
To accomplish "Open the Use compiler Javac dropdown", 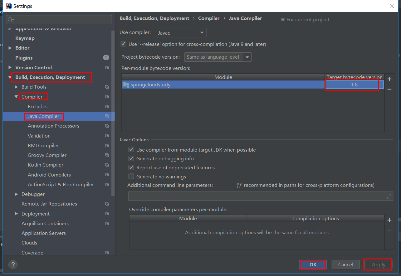I will point(181,32).
